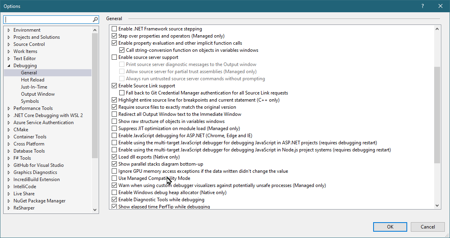Expand the Azure Service Authentication node
The height and width of the screenshot is (238, 450).
point(9,123)
